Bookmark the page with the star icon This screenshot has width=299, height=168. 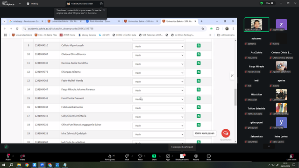coord(203,28)
